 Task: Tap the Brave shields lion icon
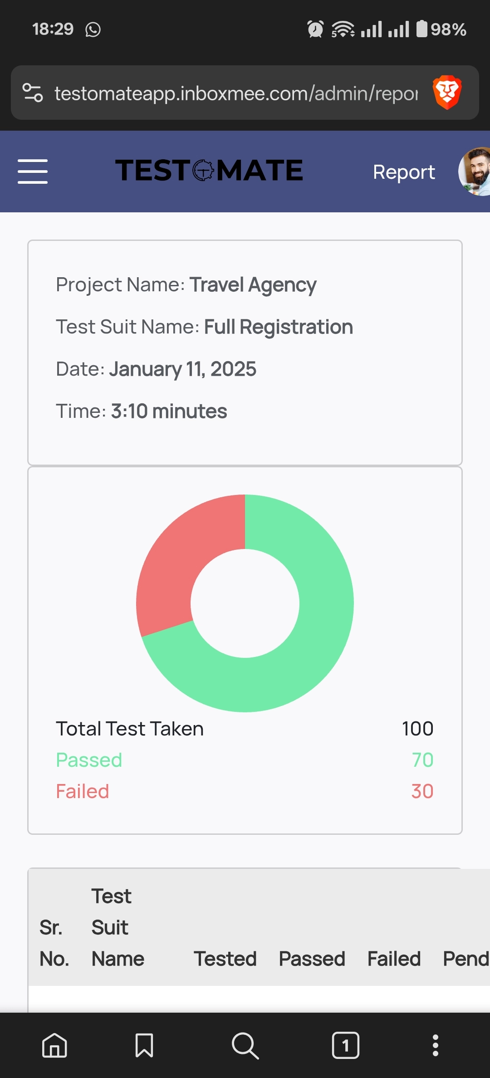[x=447, y=93]
